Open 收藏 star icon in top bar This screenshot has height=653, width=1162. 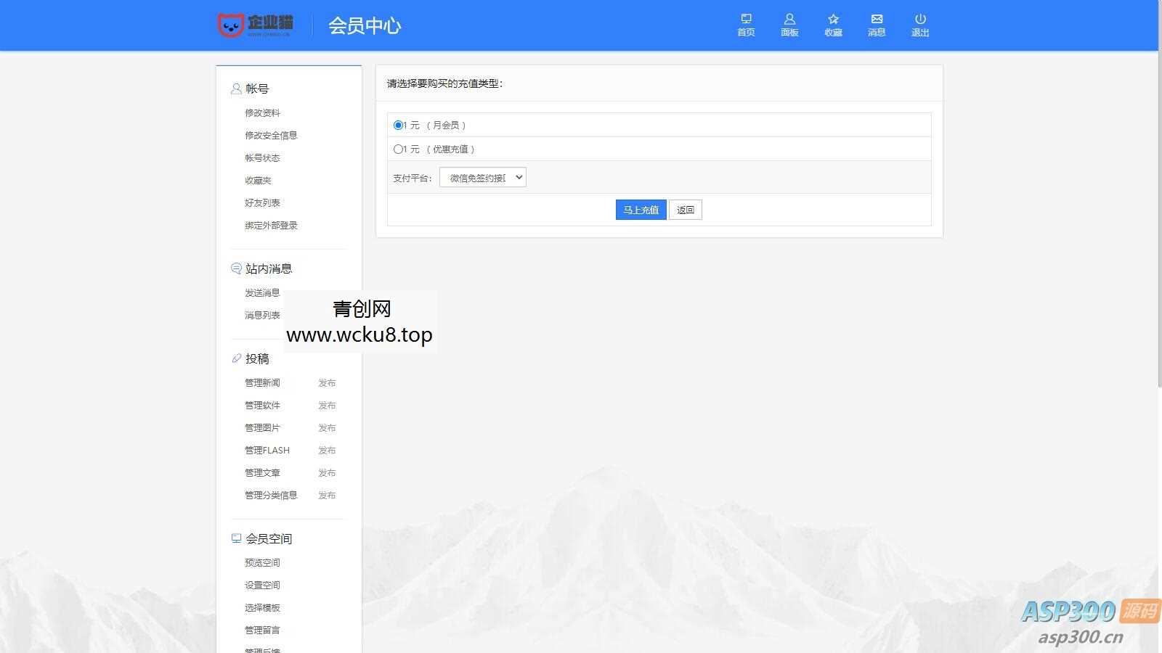(832, 24)
